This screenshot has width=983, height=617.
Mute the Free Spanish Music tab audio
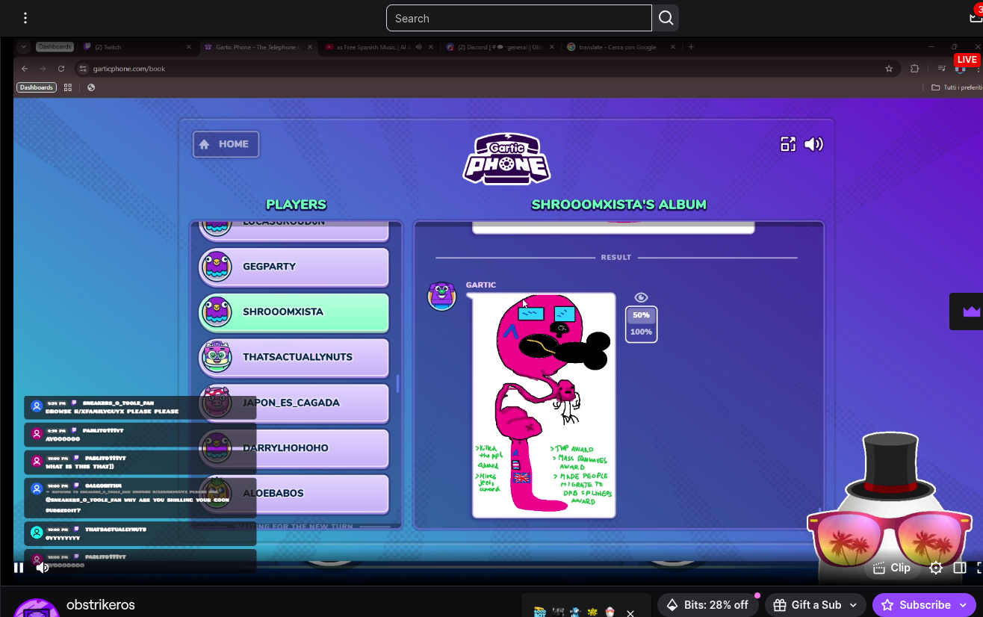coord(419,47)
